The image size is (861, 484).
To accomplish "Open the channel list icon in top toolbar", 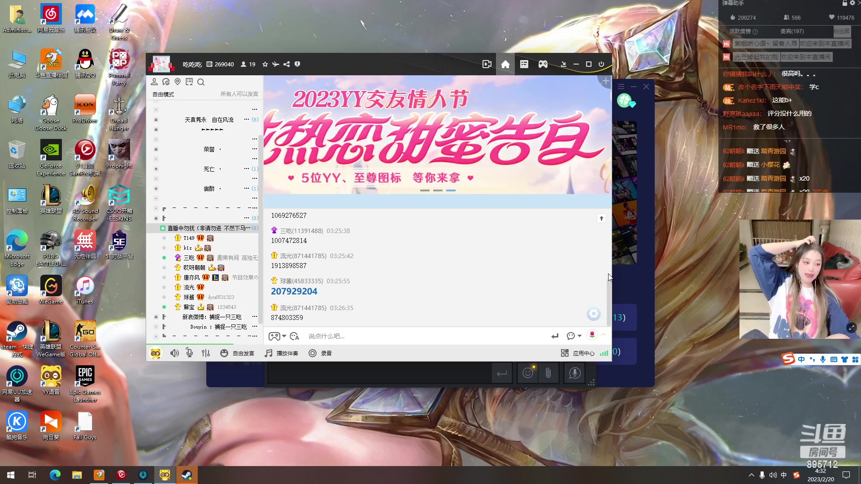I will (524, 64).
